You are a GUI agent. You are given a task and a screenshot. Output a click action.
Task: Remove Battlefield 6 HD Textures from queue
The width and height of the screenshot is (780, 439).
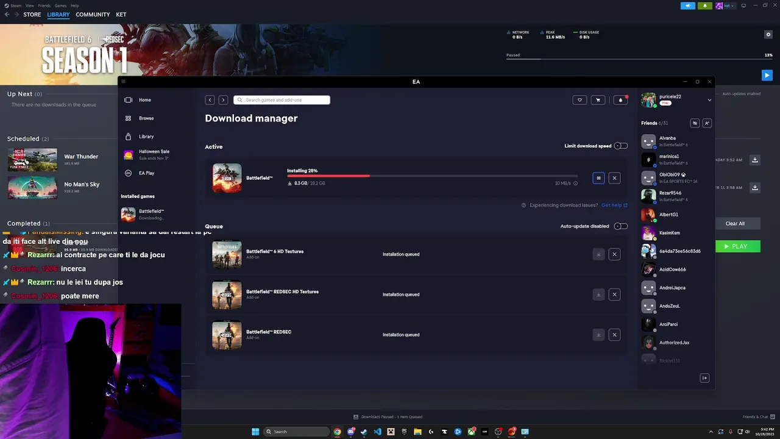[x=614, y=254]
